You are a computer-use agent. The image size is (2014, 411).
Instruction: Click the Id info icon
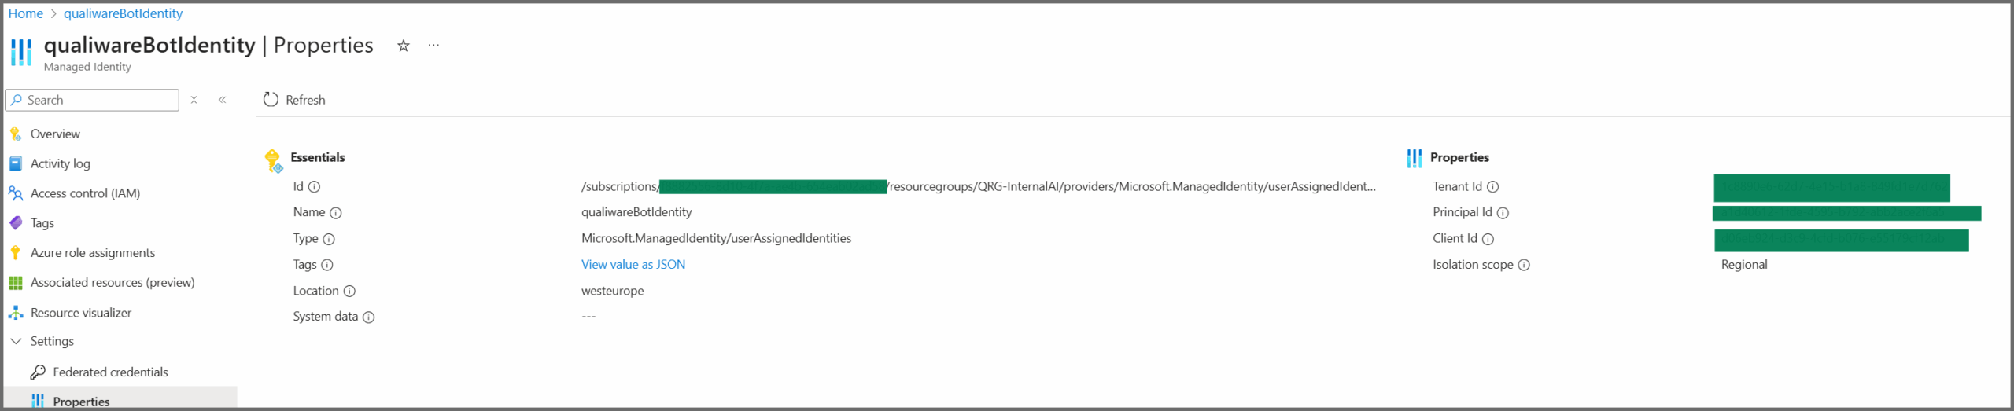pos(315,187)
